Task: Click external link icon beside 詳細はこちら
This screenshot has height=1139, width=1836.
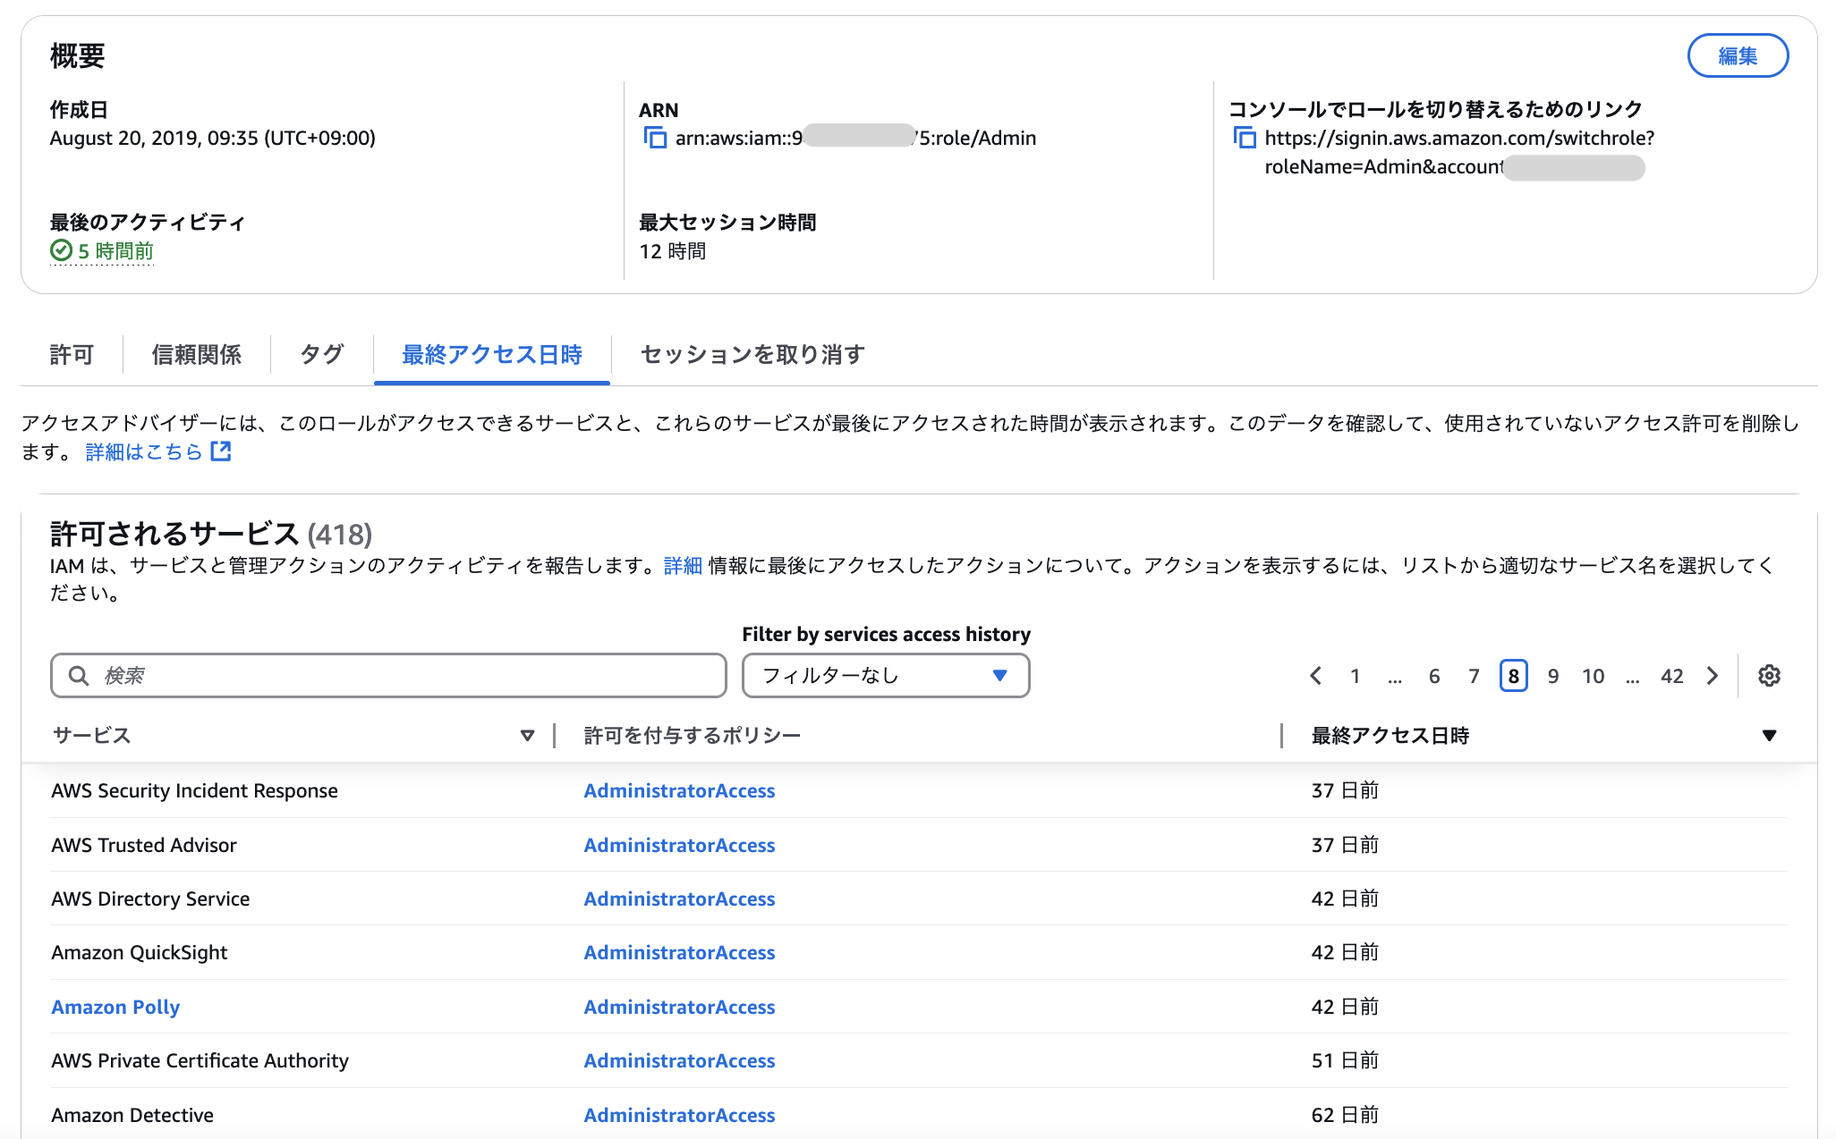Action: click(221, 451)
